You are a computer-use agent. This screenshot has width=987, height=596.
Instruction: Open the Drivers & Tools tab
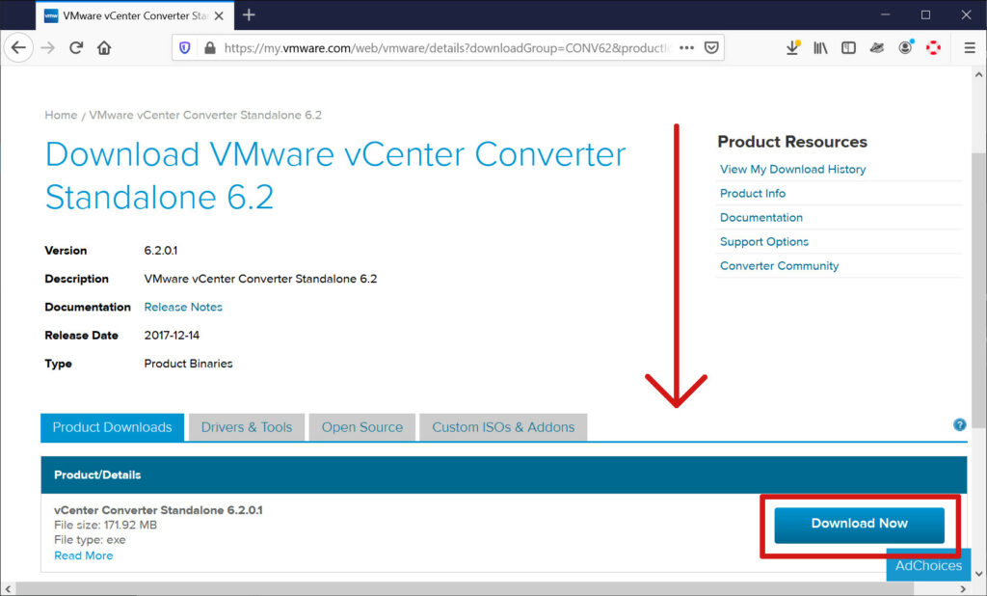[x=247, y=427]
